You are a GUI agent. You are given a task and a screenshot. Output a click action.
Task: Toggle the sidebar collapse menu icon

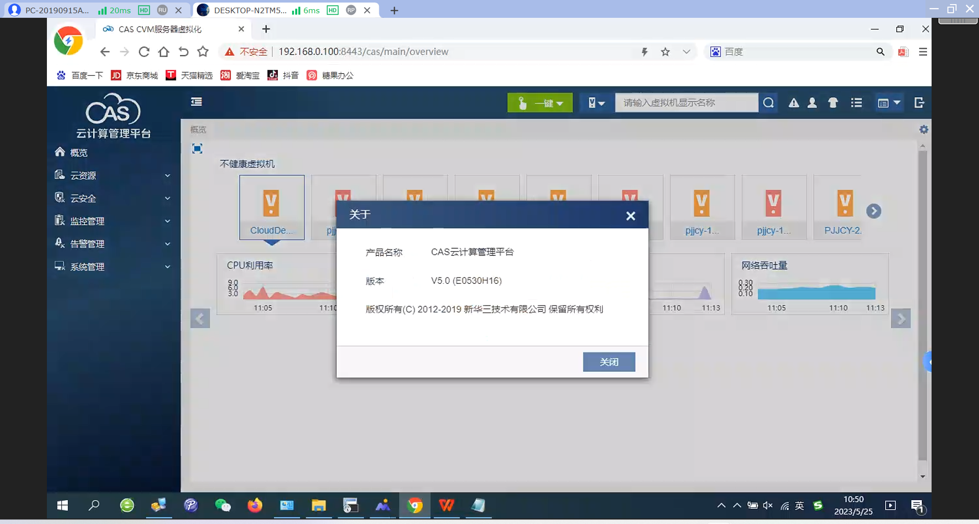click(196, 102)
